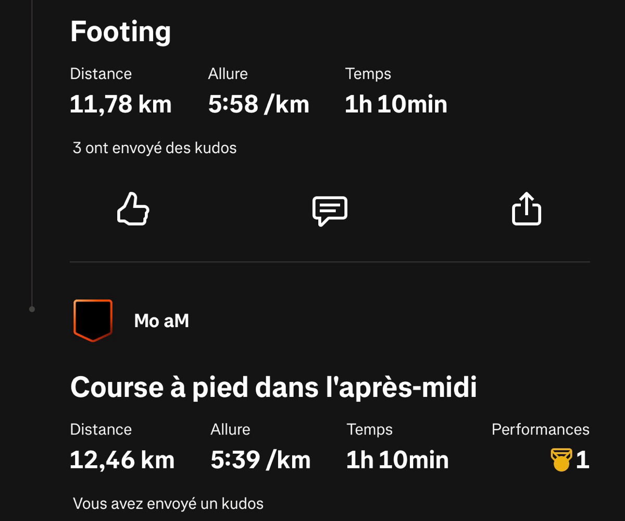Select the 12,46 km distance value
625x521 pixels.
122,460
